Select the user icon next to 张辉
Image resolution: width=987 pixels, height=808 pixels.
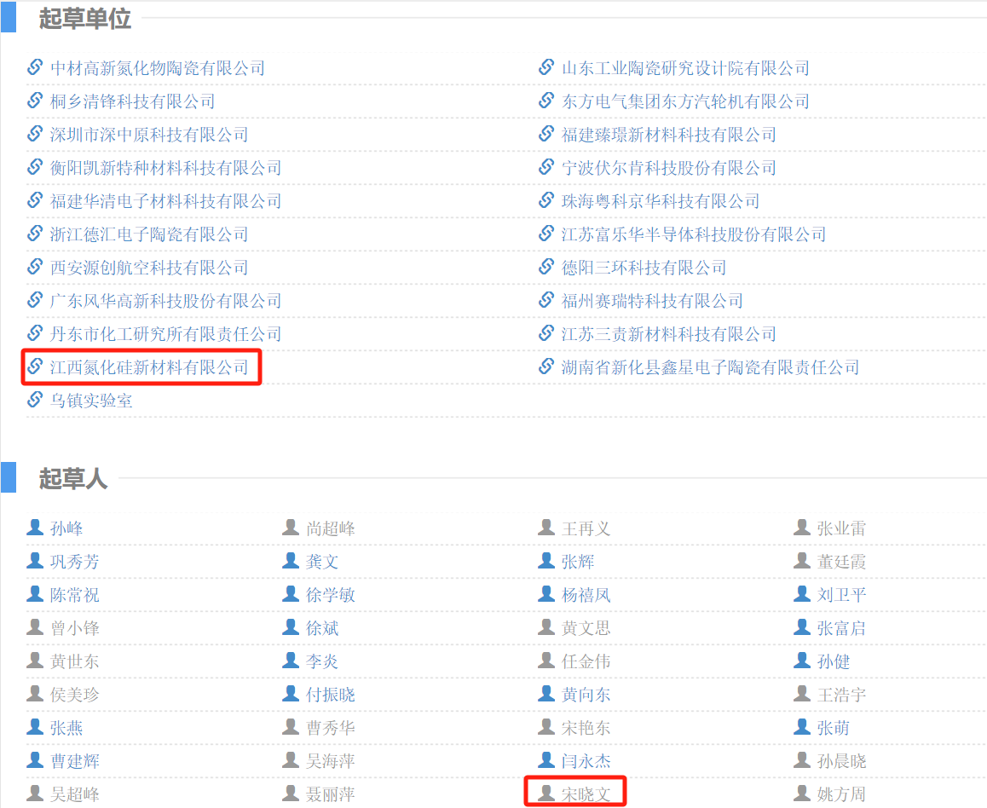(546, 561)
